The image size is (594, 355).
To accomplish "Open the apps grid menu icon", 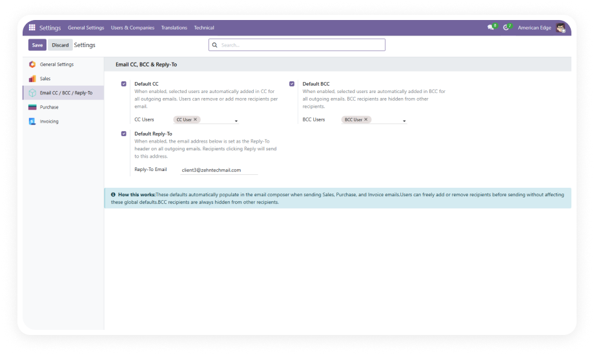I will coord(32,27).
